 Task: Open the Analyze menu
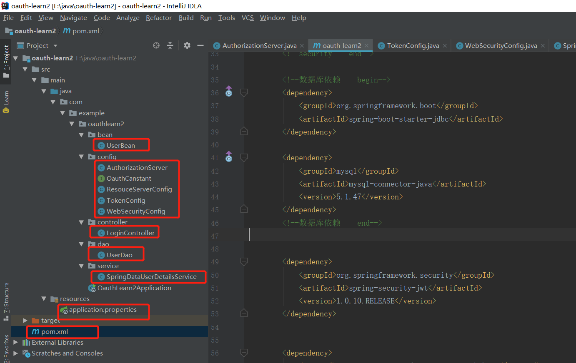(128, 17)
